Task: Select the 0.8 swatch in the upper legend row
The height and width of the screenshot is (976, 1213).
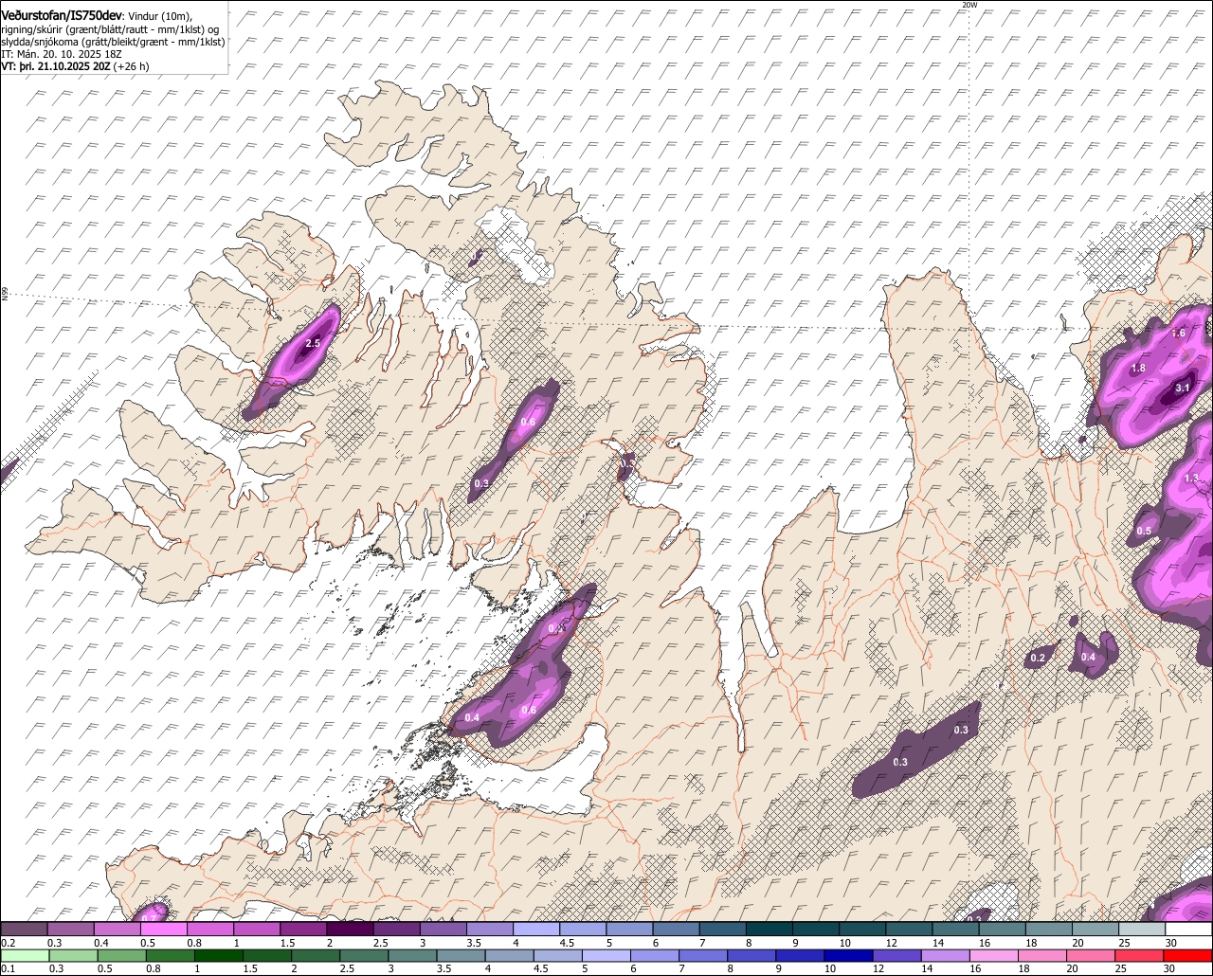Action: (210, 929)
